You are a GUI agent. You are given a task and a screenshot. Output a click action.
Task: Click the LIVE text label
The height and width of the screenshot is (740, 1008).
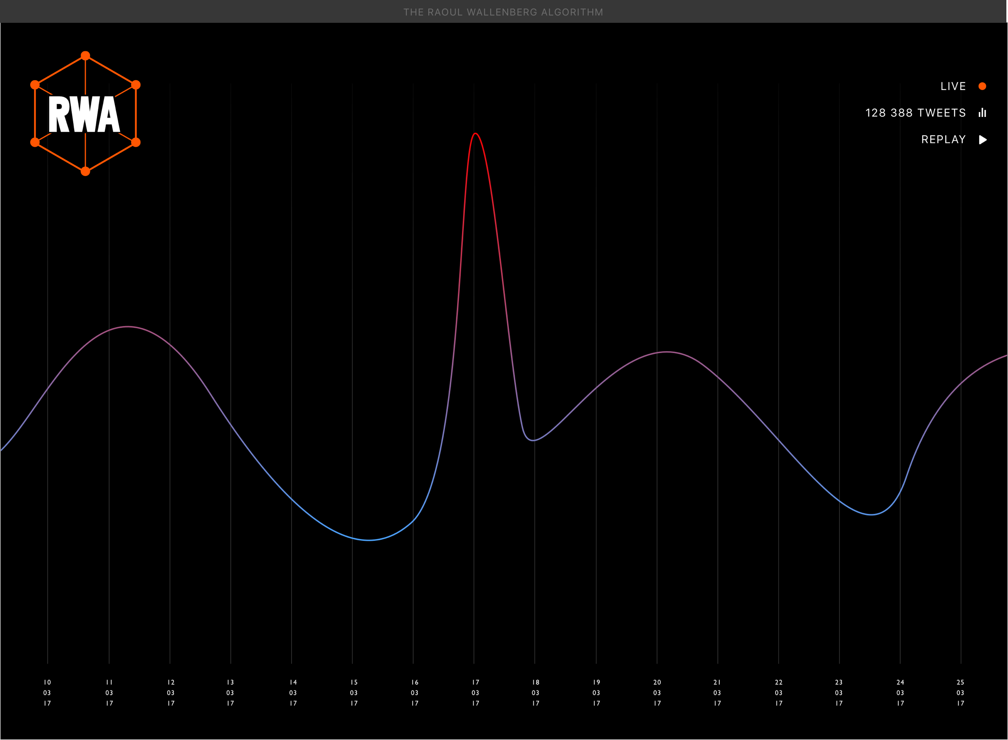[x=953, y=86]
